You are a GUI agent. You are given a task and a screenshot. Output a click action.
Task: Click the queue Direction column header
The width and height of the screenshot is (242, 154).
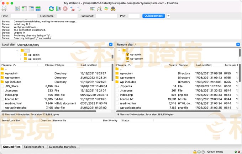point(46,120)
